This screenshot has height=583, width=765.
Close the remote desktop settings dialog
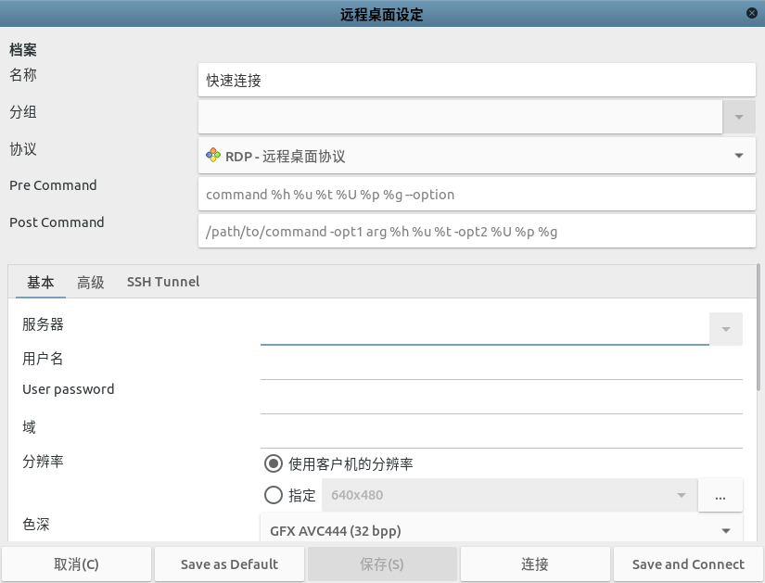pyautogui.click(x=750, y=13)
